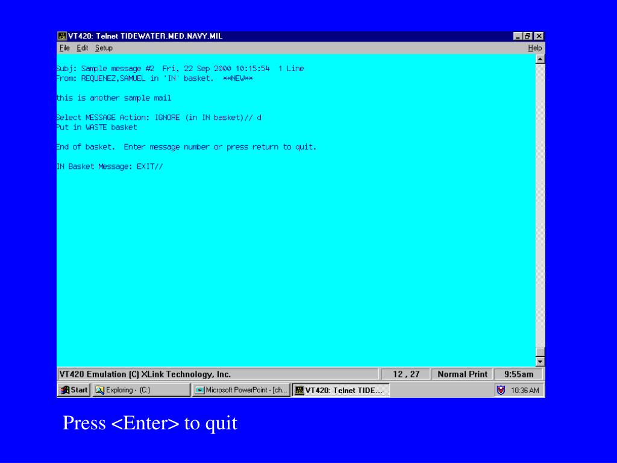Switch to Microsoft PowerPoint taskbar button

pyautogui.click(x=241, y=390)
